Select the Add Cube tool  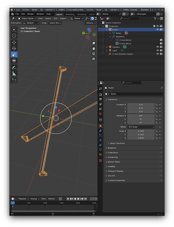14,80
